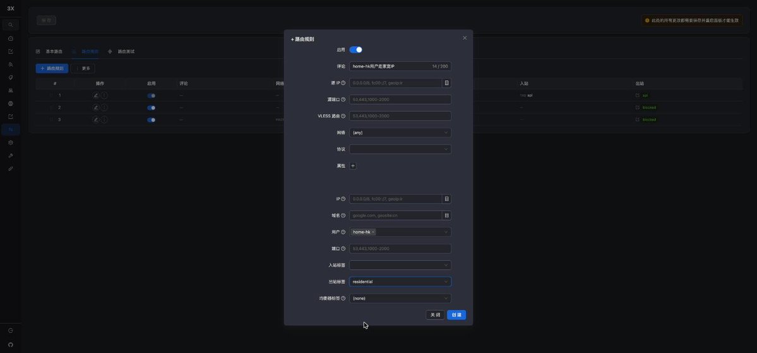Toggle the enable switch for rule 1
757x353 pixels.
pyautogui.click(x=151, y=95)
